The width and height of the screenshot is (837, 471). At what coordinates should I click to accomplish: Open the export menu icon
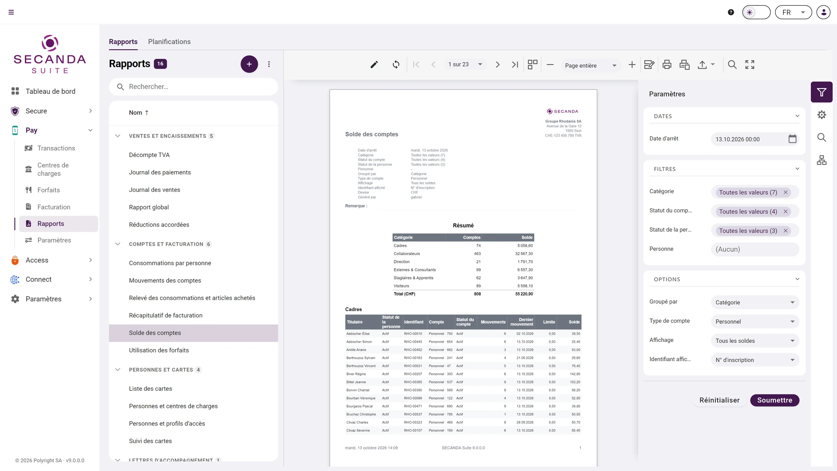[706, 65]
